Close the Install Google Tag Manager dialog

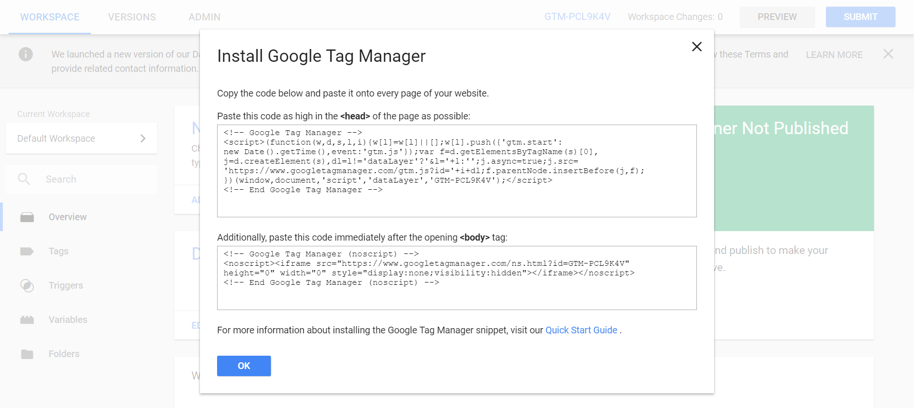696,47
